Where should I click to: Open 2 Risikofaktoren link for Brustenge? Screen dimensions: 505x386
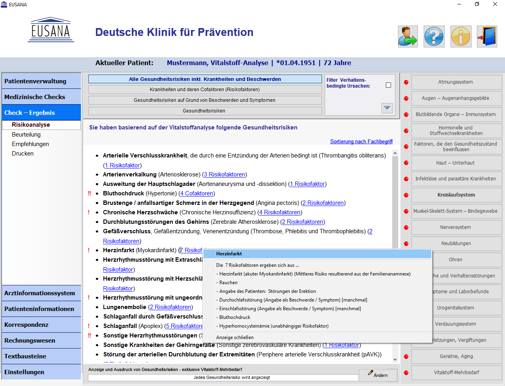(323, 203)
